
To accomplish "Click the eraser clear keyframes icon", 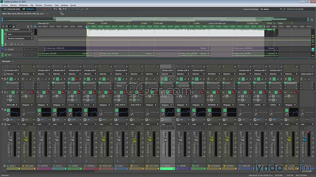I will pyautogui.click(x=11, y=44).
